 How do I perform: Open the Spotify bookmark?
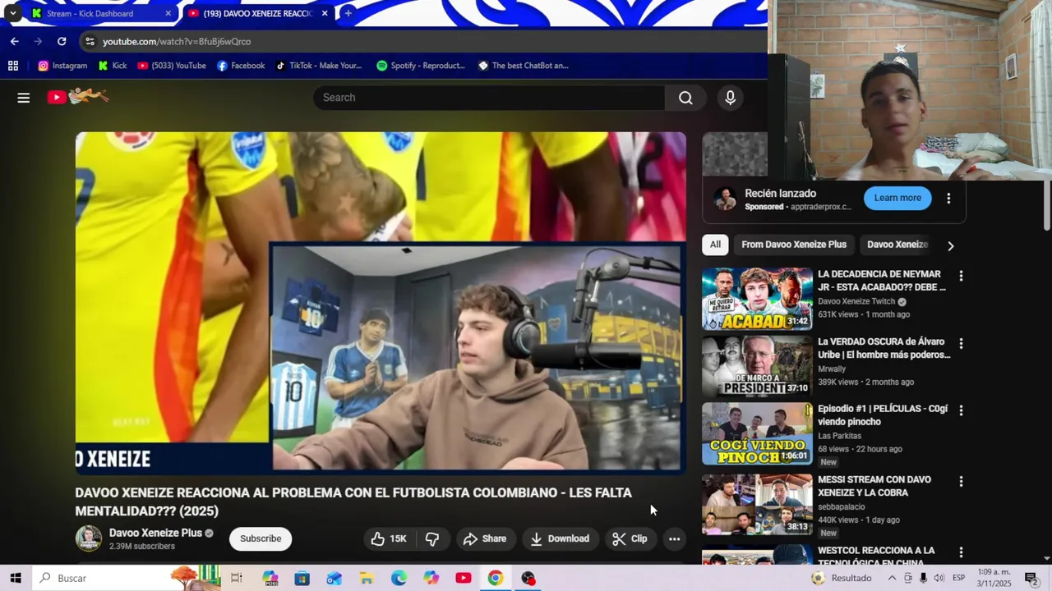point(421,66)
